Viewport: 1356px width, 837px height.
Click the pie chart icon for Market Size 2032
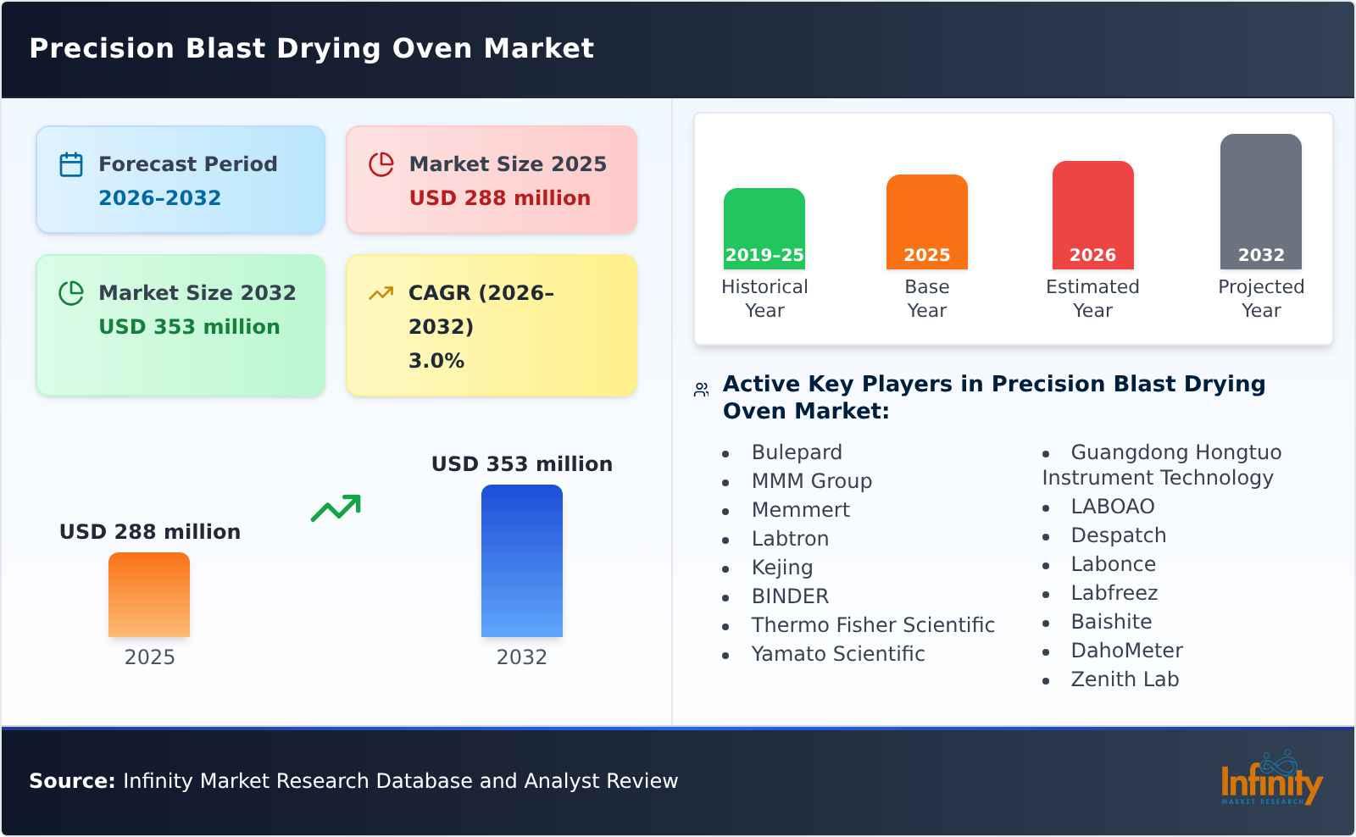(71, 292)
